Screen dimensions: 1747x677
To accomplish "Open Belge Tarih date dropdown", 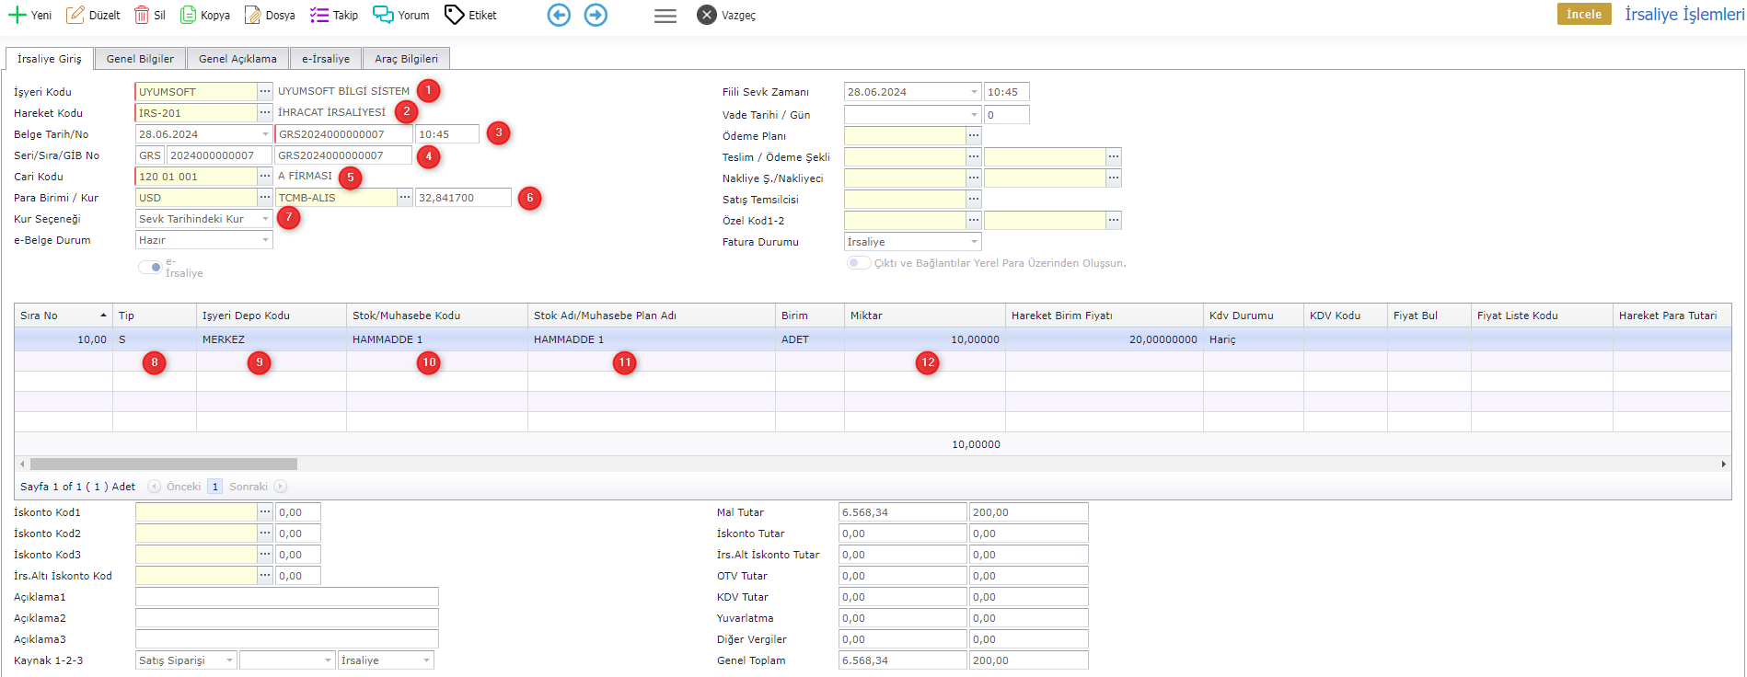I will [265, 134].
